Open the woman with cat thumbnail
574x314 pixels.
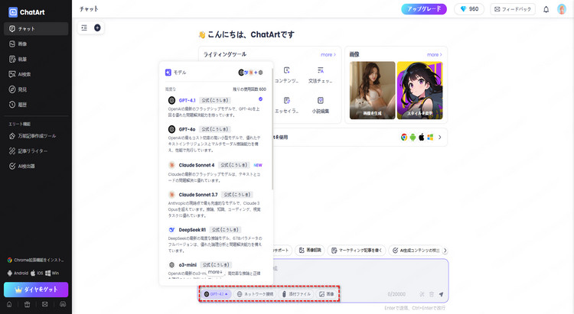[x=372, y=90]
